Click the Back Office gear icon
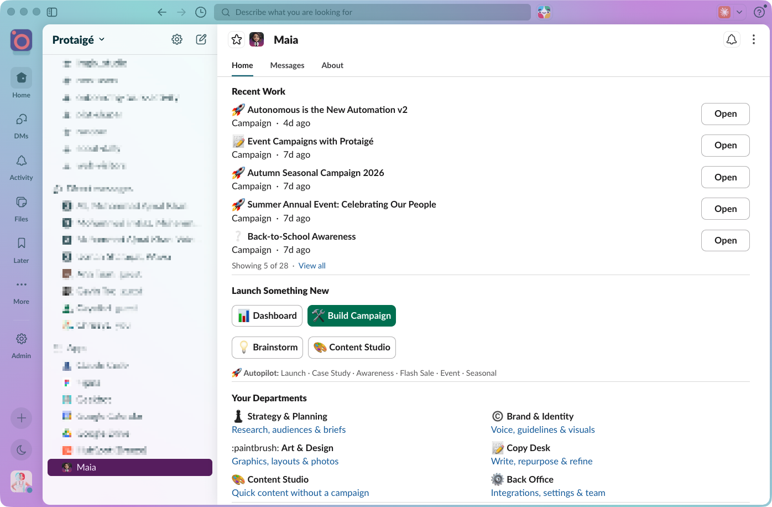The width and height of the screenshot is (772, 507). click(x=498, y=479)
